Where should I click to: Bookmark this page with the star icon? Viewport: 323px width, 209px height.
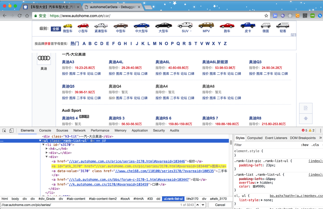(x=266, y=16)
